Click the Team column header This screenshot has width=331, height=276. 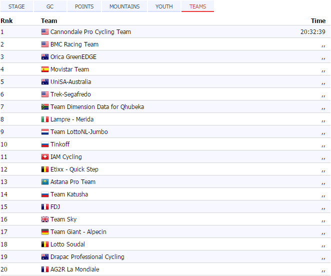pyautogui.click(x=49, y=20)
